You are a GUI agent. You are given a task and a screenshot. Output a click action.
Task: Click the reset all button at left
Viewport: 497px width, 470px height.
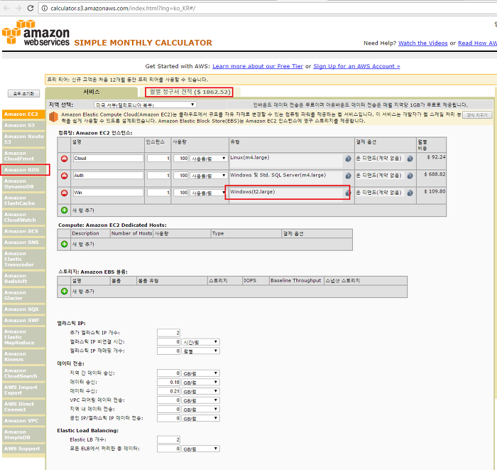click(x=23, y=94)
